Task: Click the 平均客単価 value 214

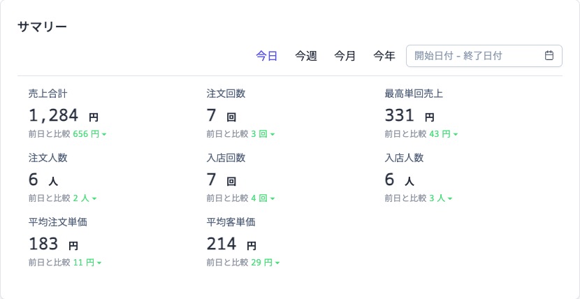Action: coord(222,244)
